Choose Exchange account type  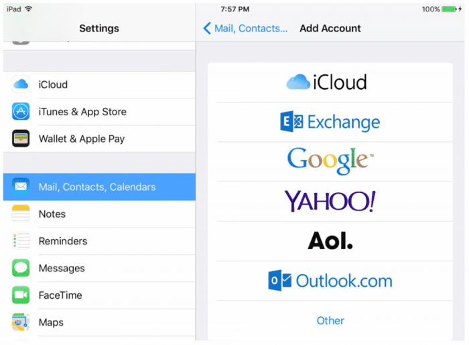pyautogui.click(x=330, y=122)
